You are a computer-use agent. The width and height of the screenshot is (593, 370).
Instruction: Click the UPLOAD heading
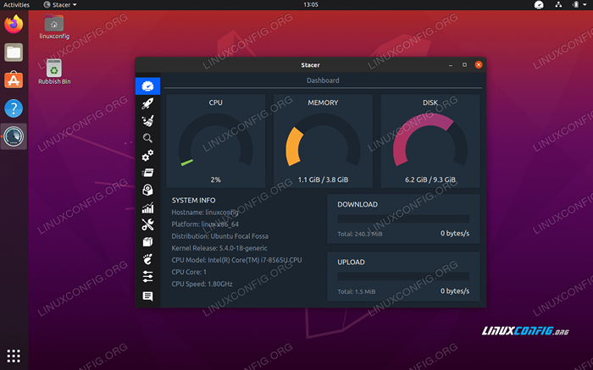pos(351,262)
